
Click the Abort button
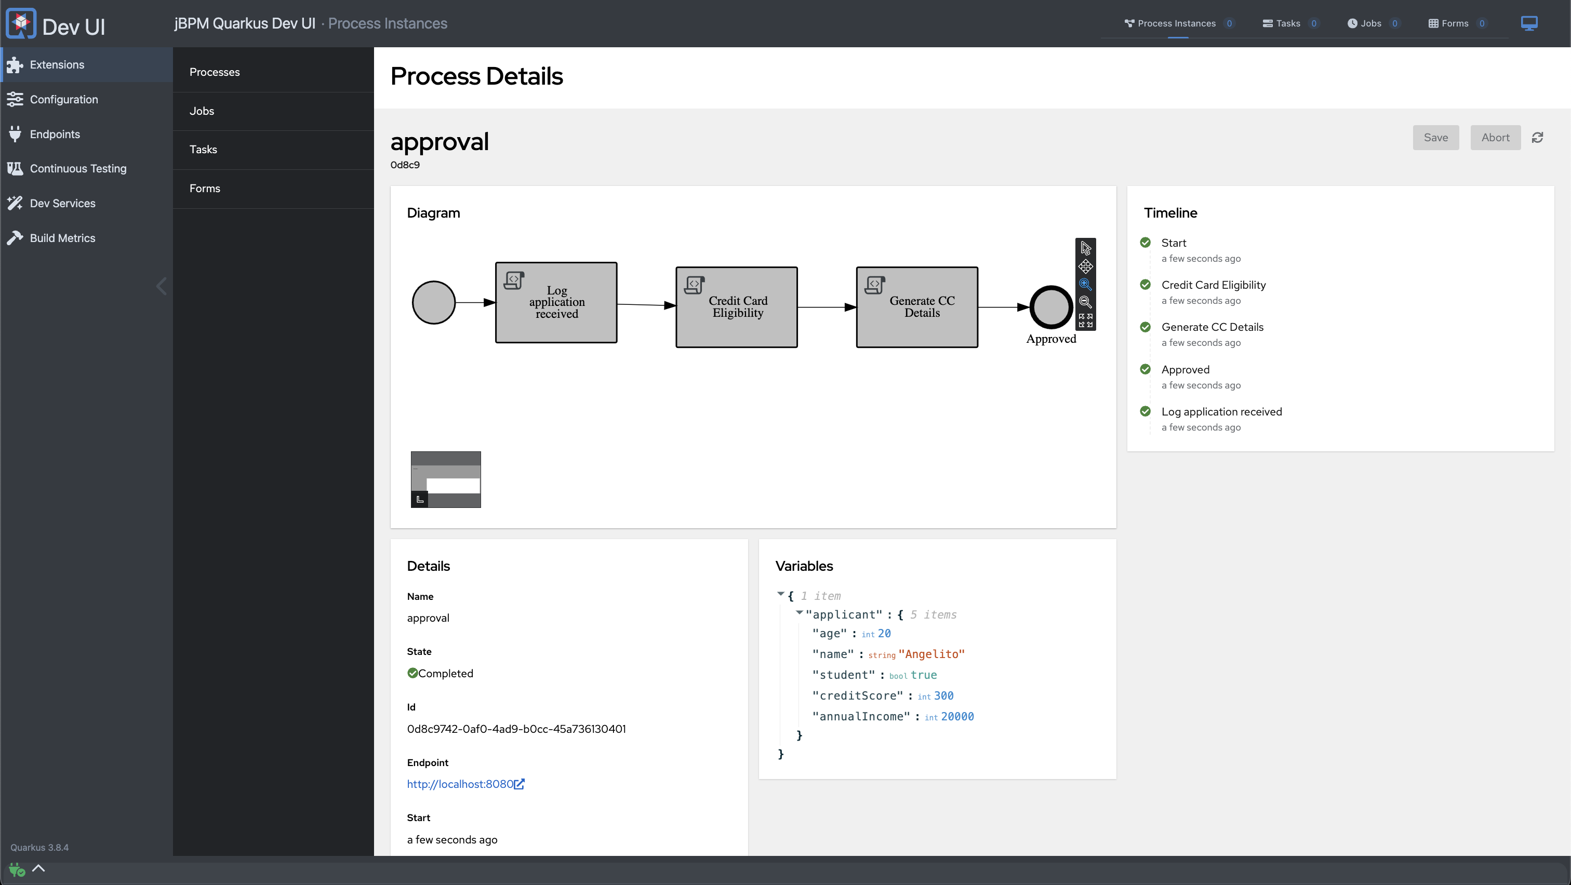click(1495, 138)
